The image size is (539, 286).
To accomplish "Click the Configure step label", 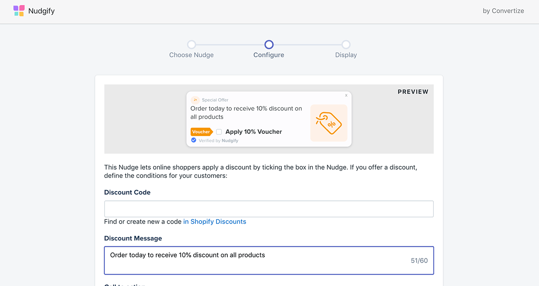I will (269, 55).
